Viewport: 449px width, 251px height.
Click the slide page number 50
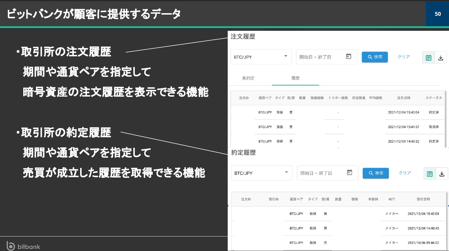click(x=438, y=14)
